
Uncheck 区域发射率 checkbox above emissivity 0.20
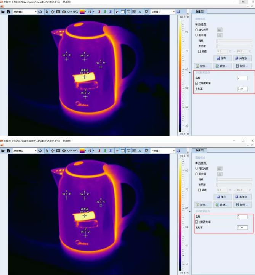pyautogui.click(x=196, y=83)
